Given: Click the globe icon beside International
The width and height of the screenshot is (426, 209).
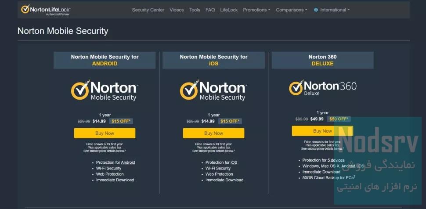Looking at the screenshot, I should tap(316, 10).
